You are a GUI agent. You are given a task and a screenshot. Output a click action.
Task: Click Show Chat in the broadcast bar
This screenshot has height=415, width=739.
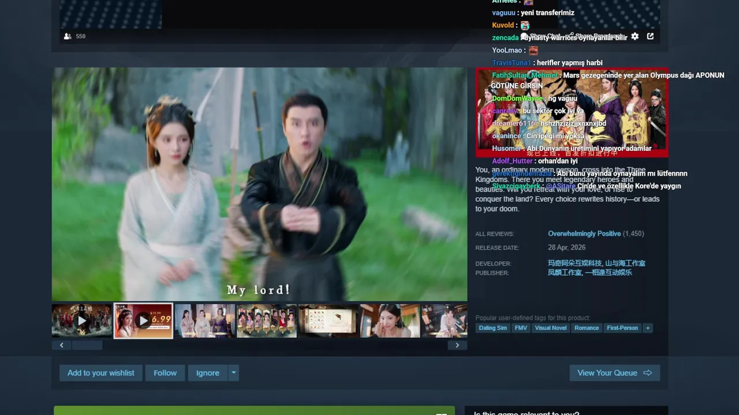[540, 36]
